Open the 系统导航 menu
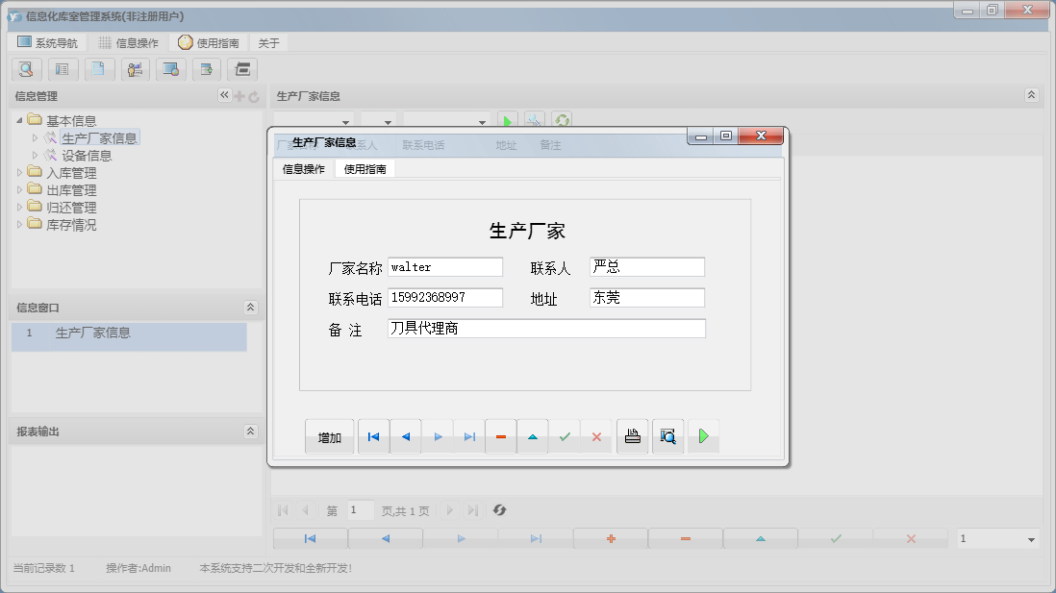1056x593 pixels. click(x=49, y=41)
